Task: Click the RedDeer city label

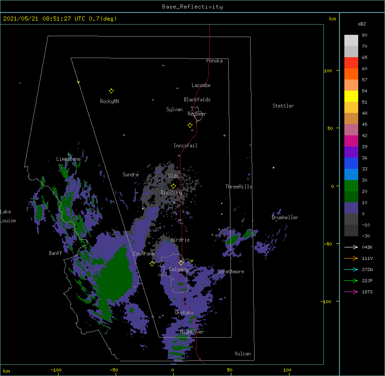Action: 197,114
